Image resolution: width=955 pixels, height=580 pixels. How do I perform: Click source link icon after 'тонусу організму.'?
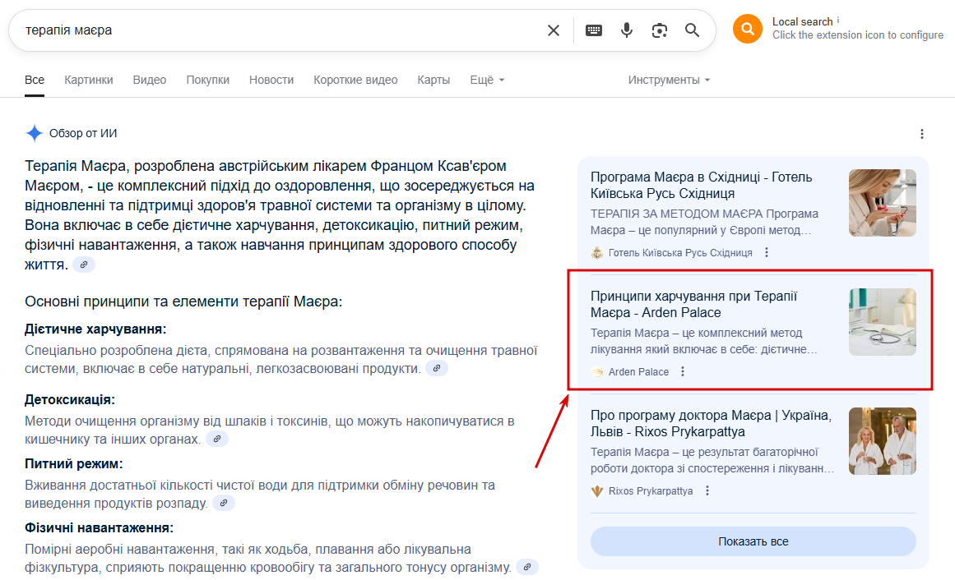click(527, 567)
